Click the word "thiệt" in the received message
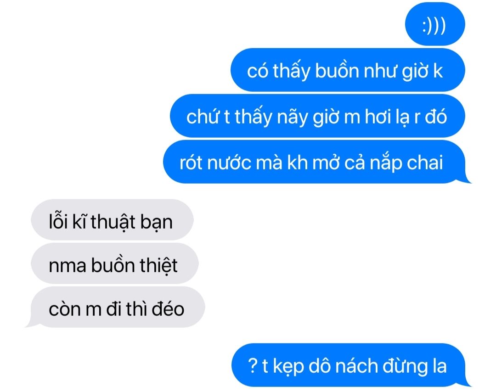496x392 pixels. tap(158, 265)
